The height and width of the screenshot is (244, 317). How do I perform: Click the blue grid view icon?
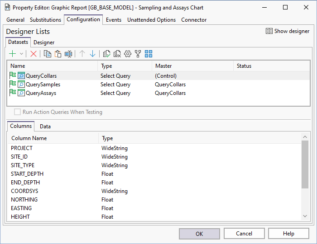pos(149,54)
